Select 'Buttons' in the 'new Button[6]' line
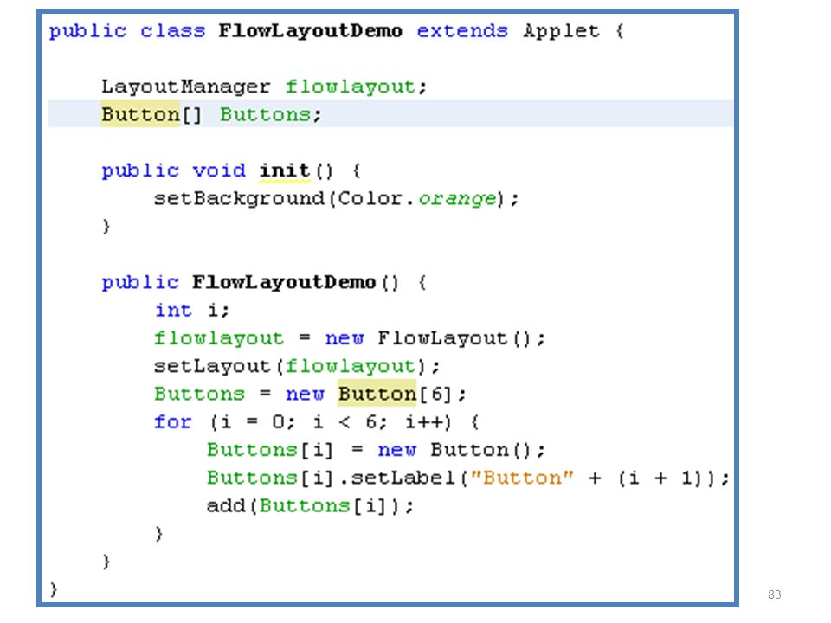This screenshot has width=831, height=623. [x=199, y=395]
